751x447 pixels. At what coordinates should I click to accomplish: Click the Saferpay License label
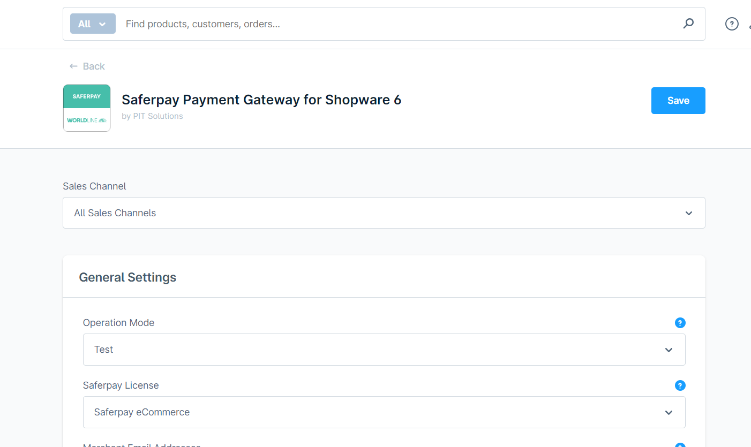pyautogui.click(x=121, y=385)
